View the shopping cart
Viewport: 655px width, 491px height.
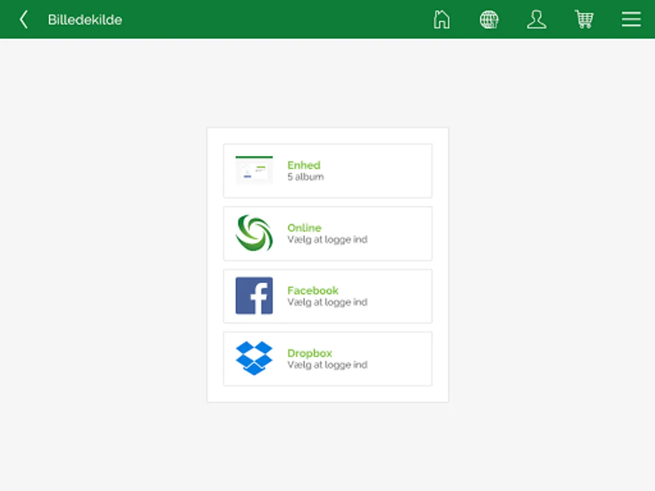[x=584, y=20]
